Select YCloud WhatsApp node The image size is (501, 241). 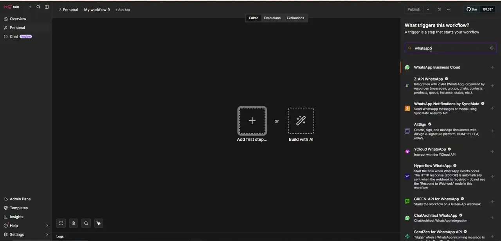[x=449, y=152]
